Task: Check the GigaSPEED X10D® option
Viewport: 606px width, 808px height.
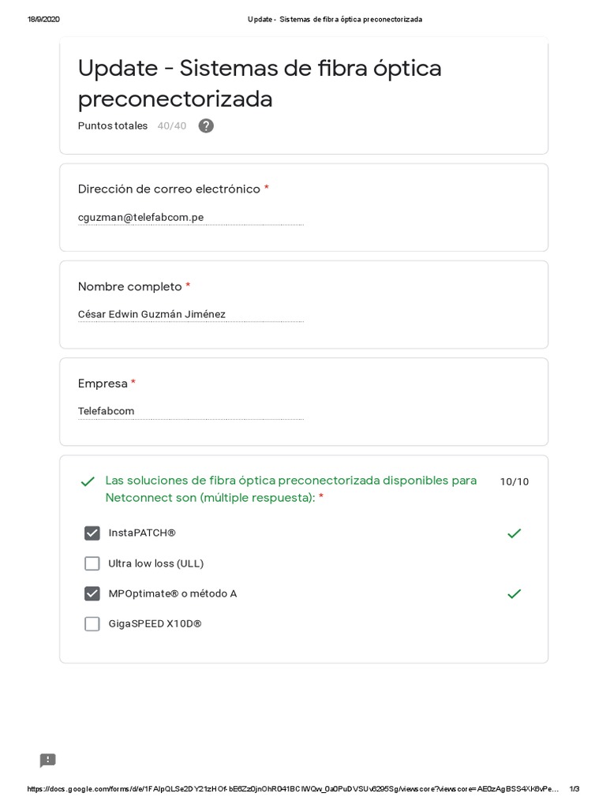Action: coord(92,624)
